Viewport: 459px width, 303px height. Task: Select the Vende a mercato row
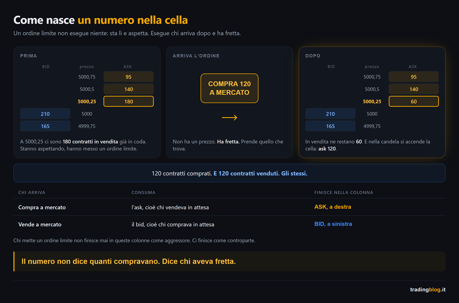coord(229,224)
